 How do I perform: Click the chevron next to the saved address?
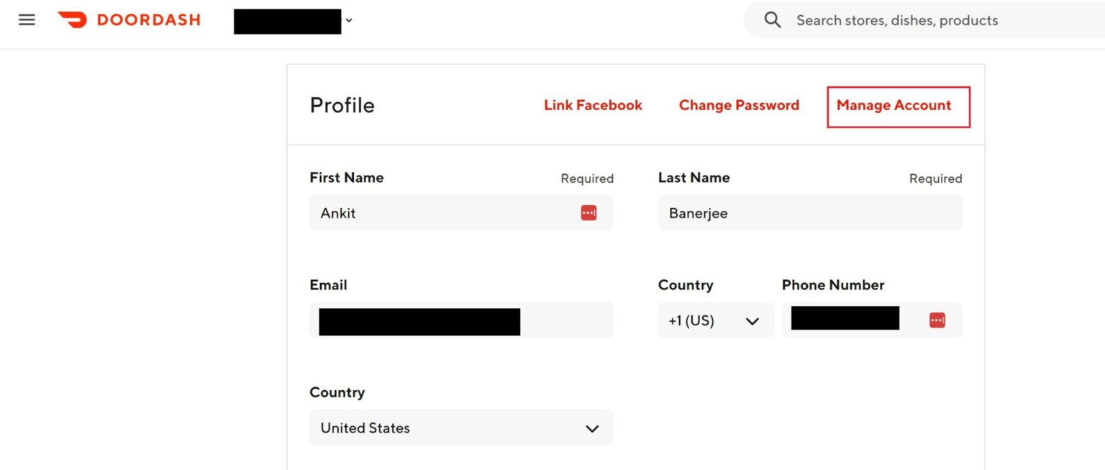coord(349,21)
